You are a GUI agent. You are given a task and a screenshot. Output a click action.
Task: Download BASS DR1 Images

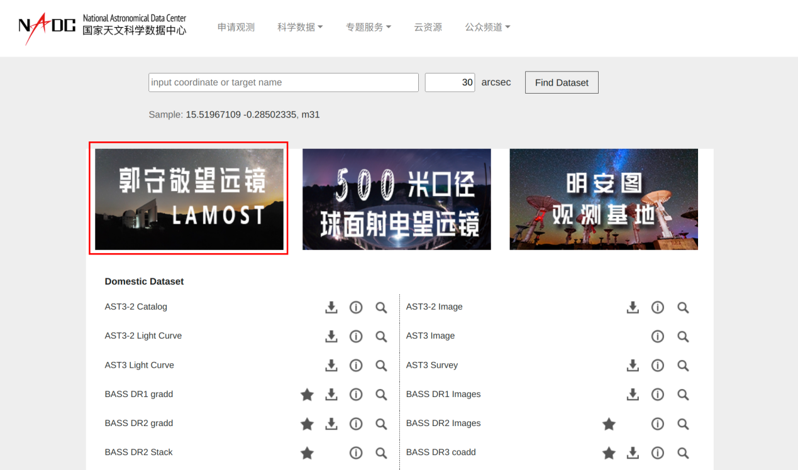[x=633, y=395]
